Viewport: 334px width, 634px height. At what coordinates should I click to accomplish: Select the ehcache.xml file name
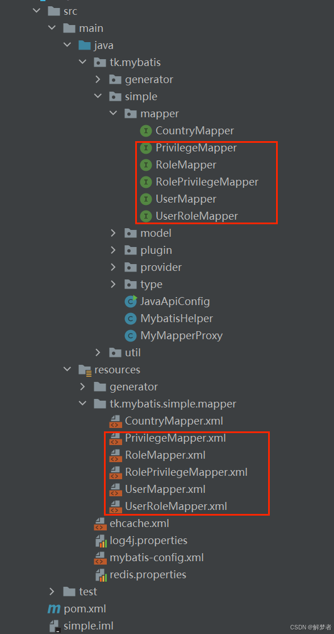[x=139, y=523]
